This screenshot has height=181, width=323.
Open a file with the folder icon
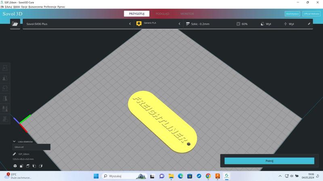pos(15,24)
